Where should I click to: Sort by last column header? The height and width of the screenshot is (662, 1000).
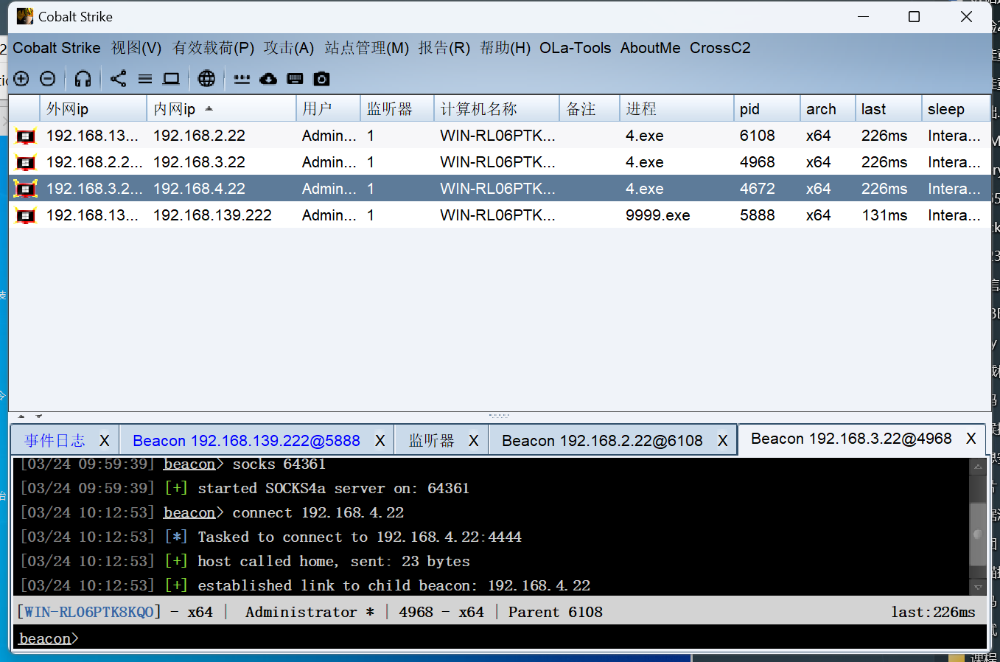[x=888, y=109]
